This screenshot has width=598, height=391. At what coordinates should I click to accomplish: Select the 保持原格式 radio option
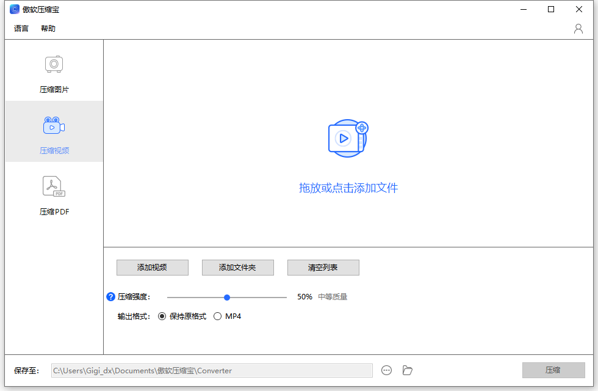point(182,316)
